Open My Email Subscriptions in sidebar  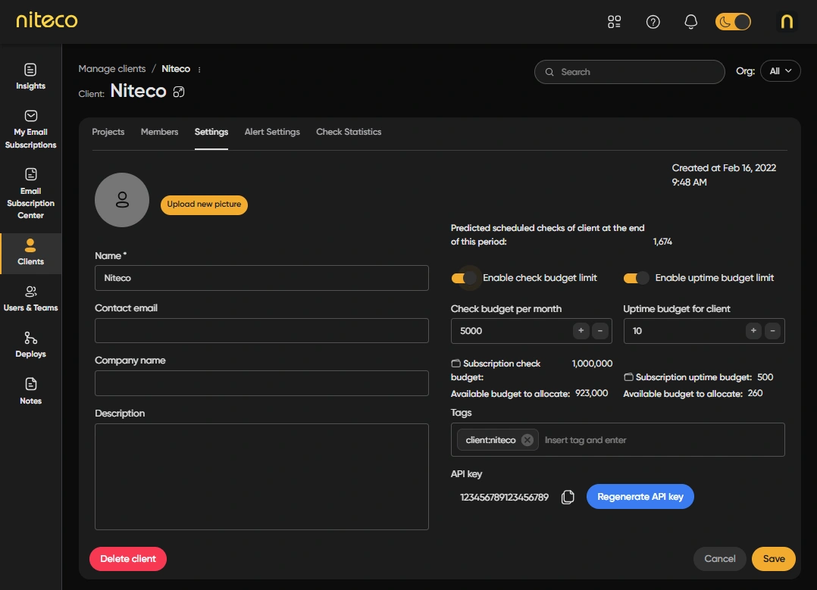31,130
